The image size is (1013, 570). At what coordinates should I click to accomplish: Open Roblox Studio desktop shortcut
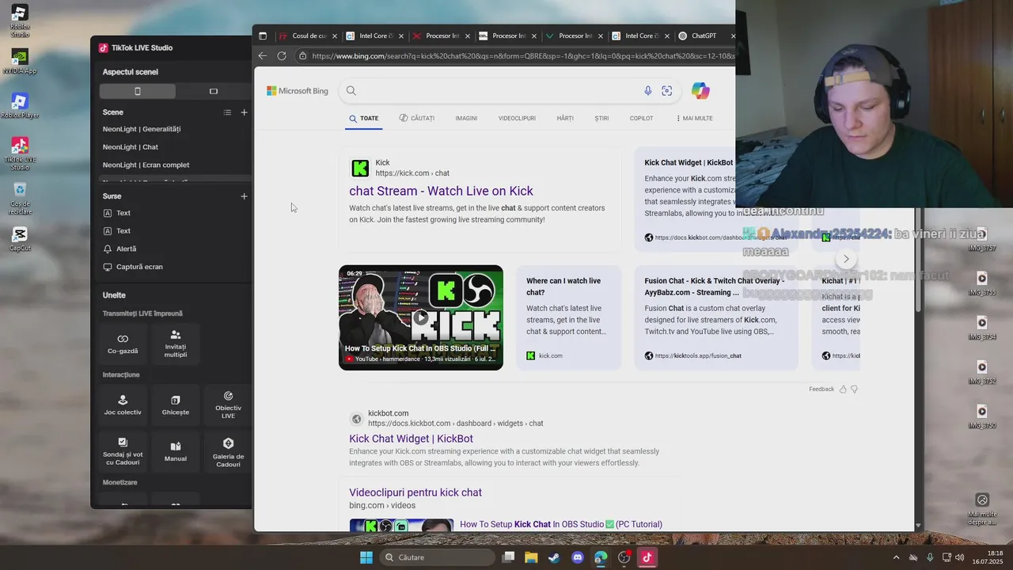20,21
